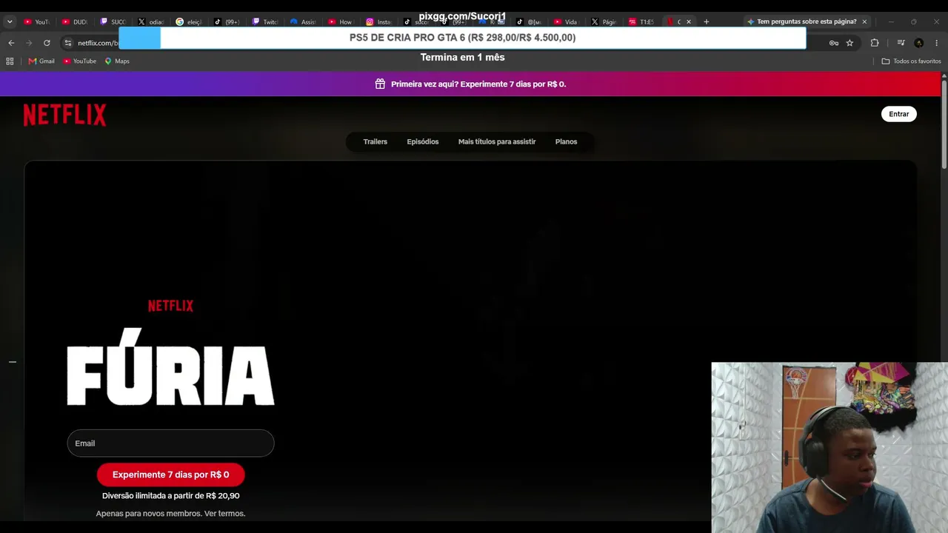
Task: Switch to the 'Assist' tab
Action: pyautogui.click(x=303, y=21)
